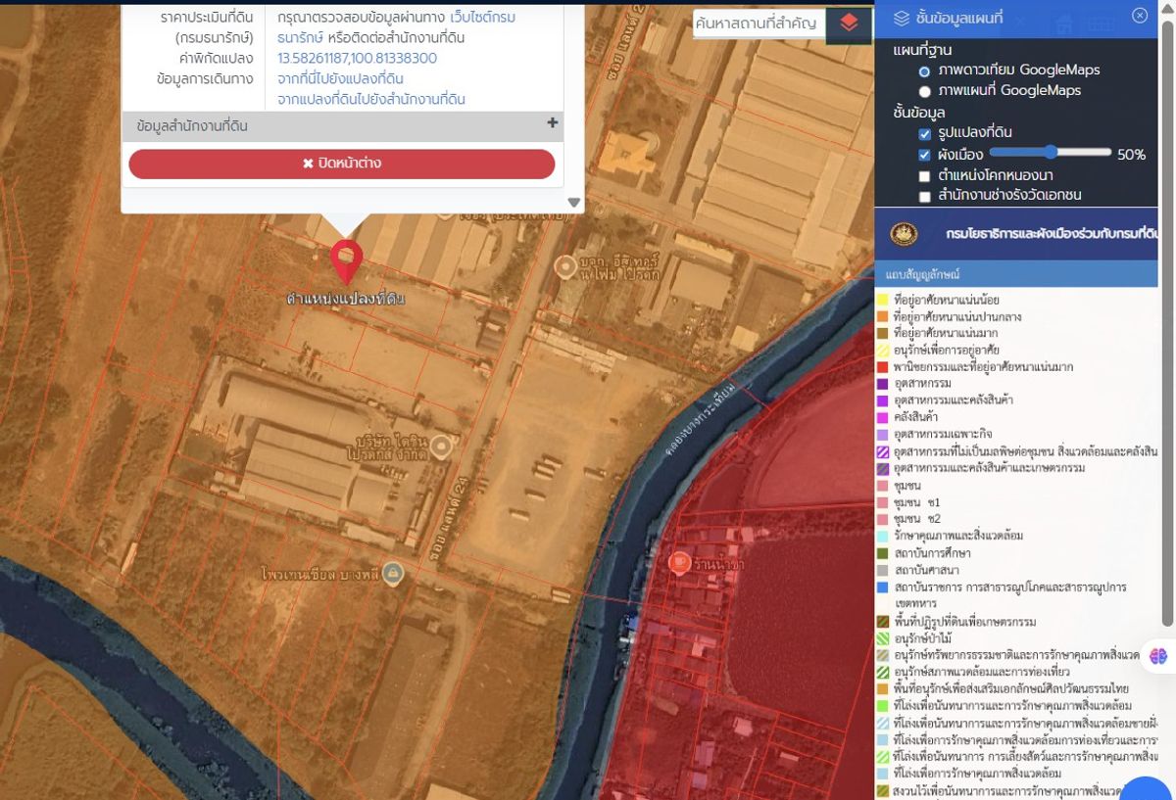Select ภาพแผนที่ GoogleMaps base map option
Screen dimensions: 1176x800
click(x=924, y=91)
